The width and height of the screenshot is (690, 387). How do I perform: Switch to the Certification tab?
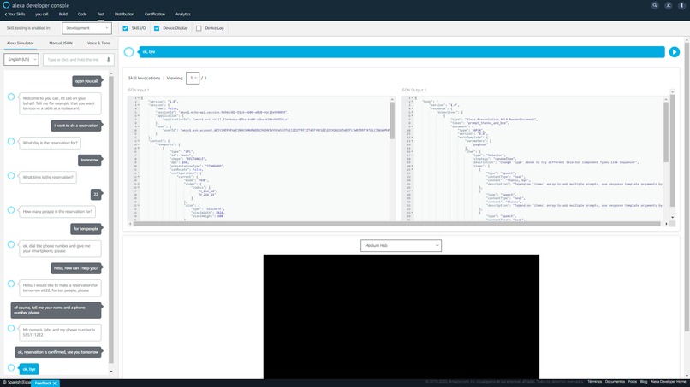click(x=155, y=14)
